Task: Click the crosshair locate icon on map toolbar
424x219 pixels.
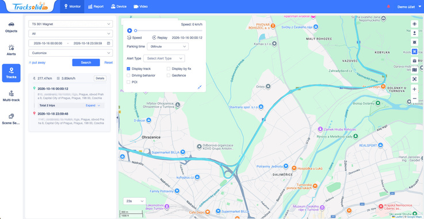Action: point(414,24)
